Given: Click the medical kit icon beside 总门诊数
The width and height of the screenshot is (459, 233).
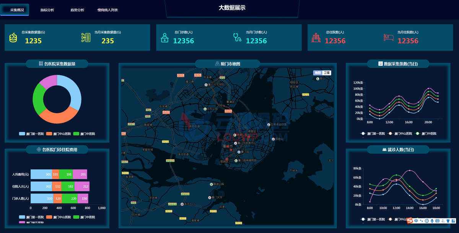Looking at the screenshot, I should click(x=164, y=37).
